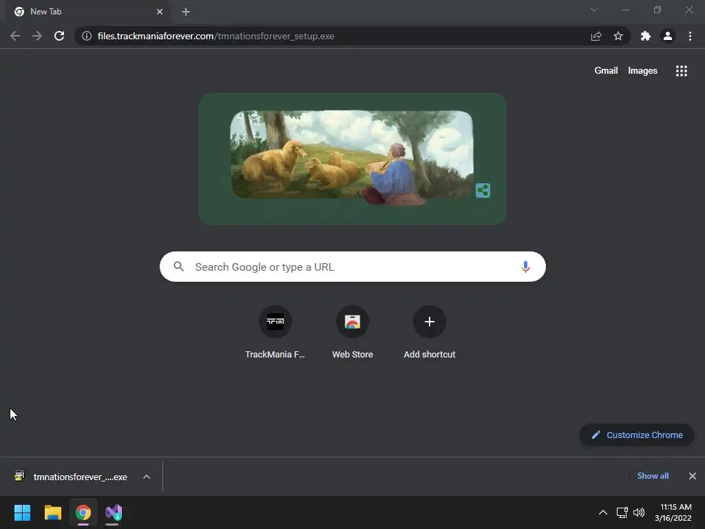Close the New Tab tab
Image resolution: width=705 pixels, height=529 pixels.
[x=160, y=12]
